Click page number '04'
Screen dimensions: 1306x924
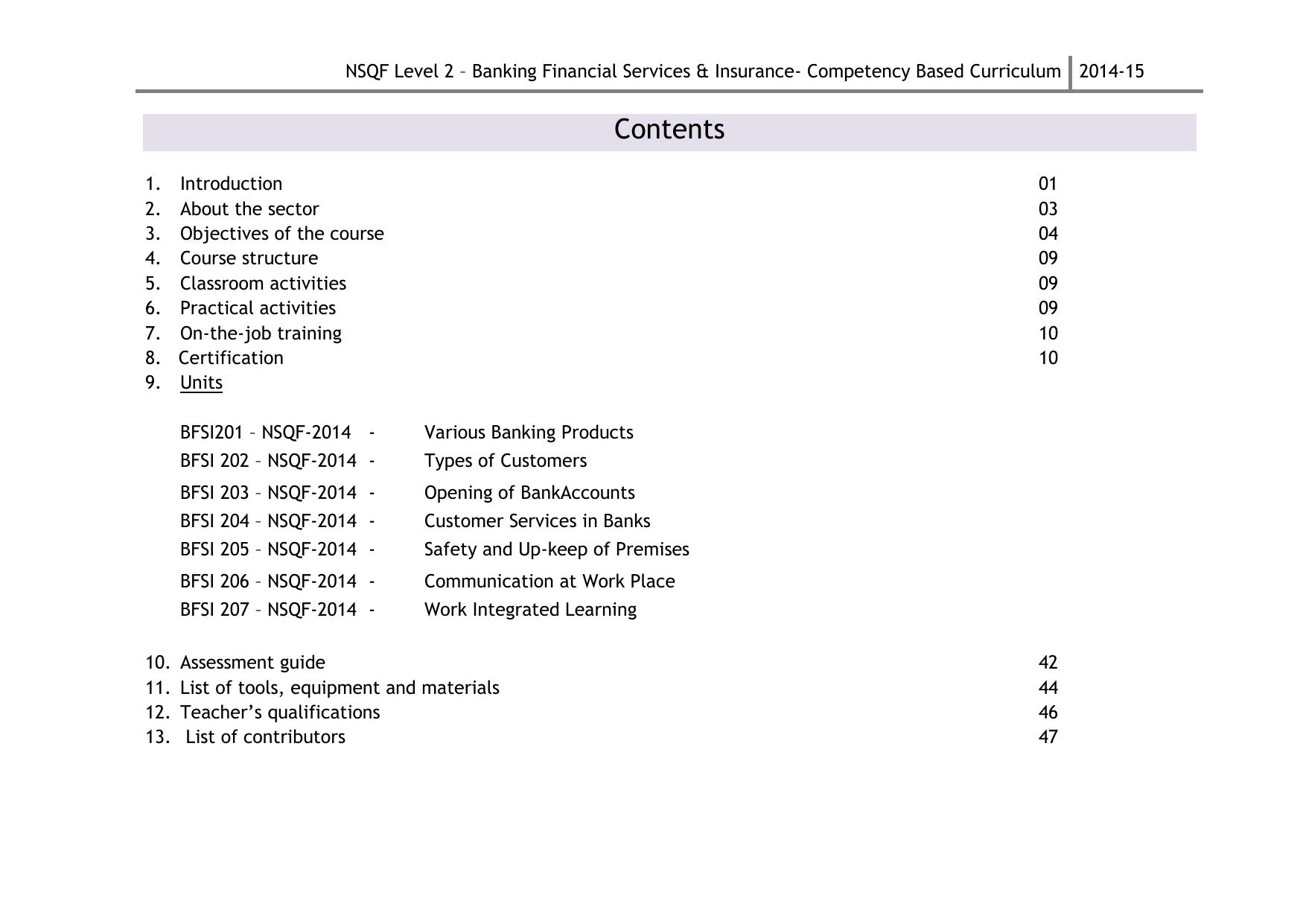[x=1048, y=234]
